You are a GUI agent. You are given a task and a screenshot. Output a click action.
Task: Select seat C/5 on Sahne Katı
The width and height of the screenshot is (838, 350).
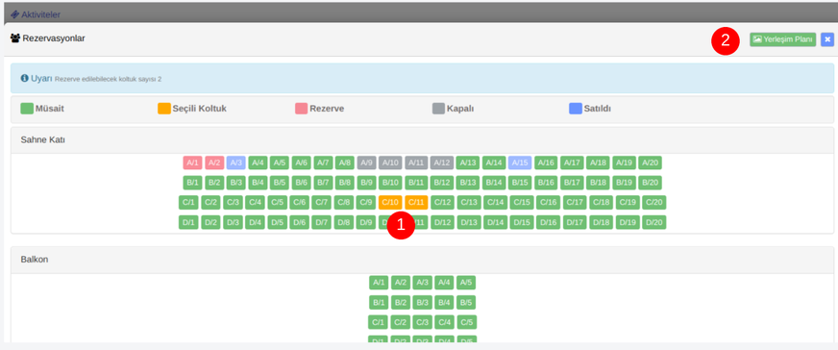click(x=277, y=203)
